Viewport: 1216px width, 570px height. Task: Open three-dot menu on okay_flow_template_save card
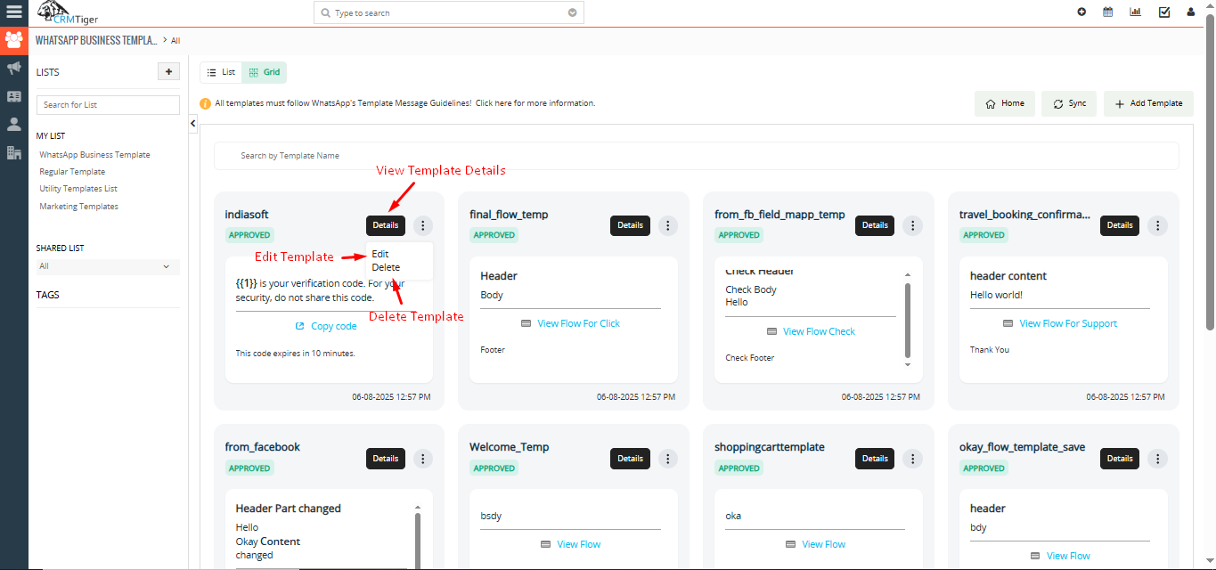(x=1157, y=459)
